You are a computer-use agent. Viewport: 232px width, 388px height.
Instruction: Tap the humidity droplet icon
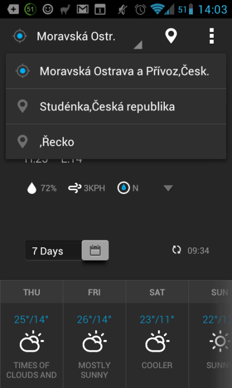pos(32,188)
